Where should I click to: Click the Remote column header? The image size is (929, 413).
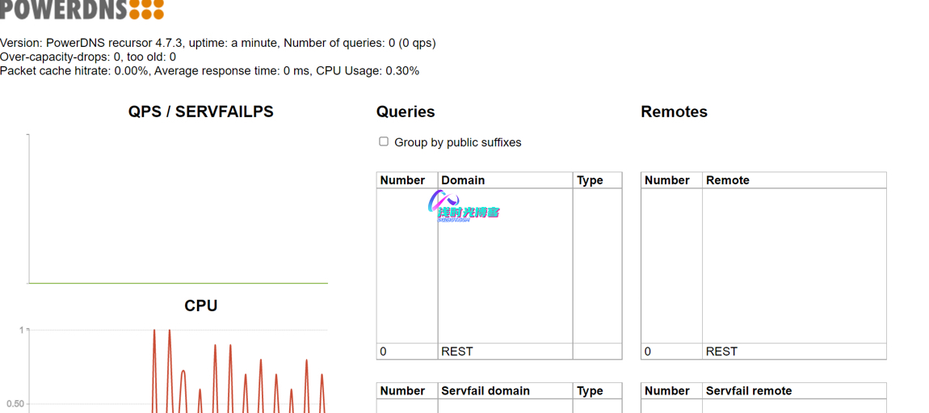click(x=727, y=180)
